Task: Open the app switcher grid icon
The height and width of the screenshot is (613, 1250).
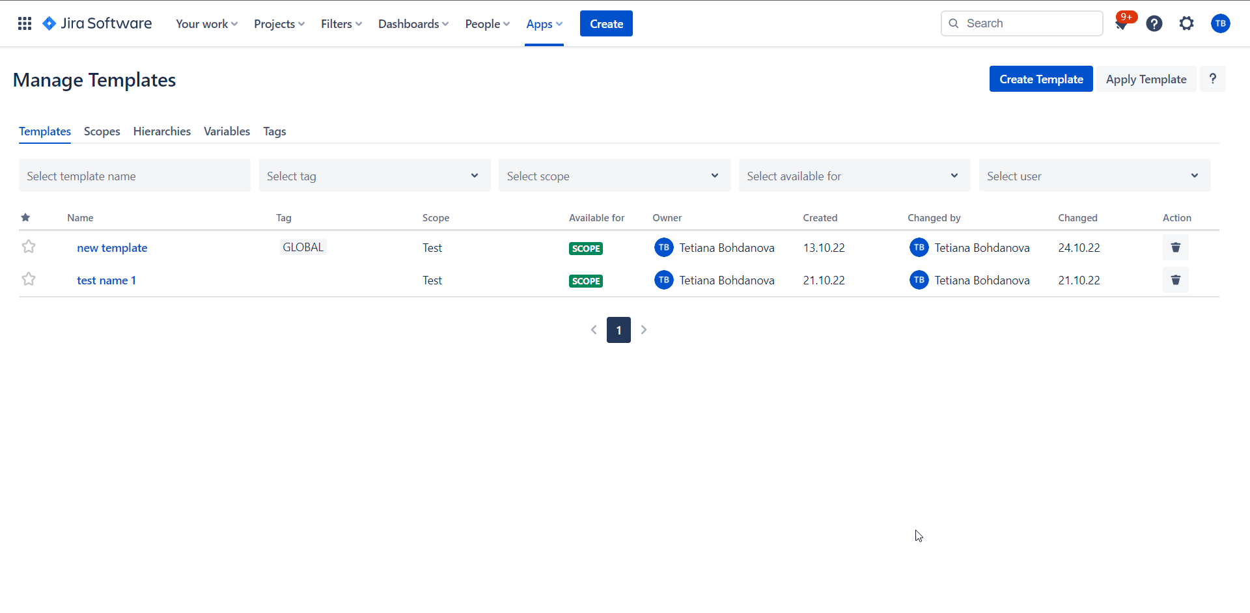Action: pos(25,24)
